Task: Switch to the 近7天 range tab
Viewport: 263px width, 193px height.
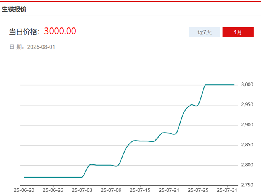Action: 205,32
